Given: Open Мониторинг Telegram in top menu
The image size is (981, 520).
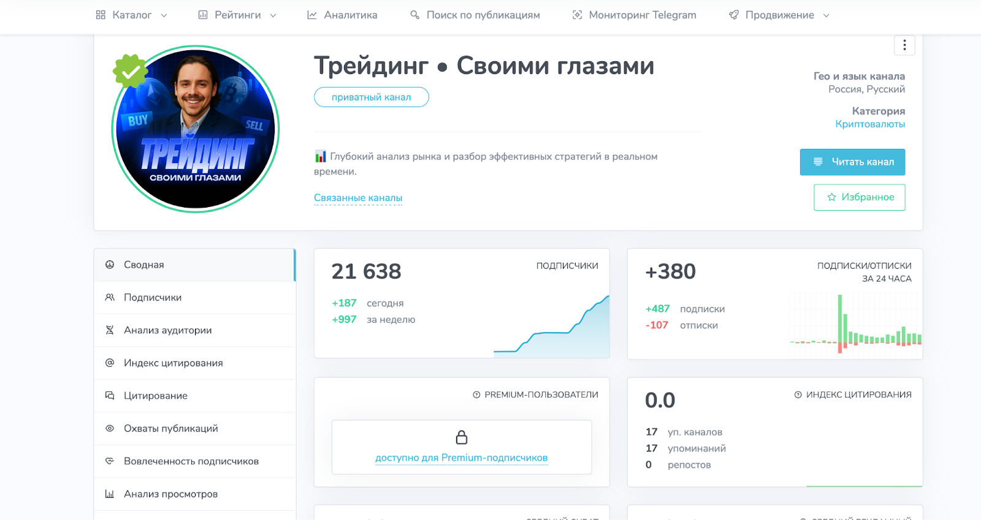Looking at the screenshot, I should (x=634, y=15).
